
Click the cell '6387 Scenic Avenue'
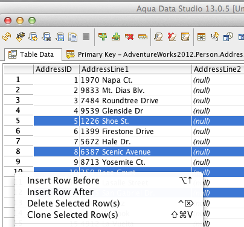click(x=135, y=152)
